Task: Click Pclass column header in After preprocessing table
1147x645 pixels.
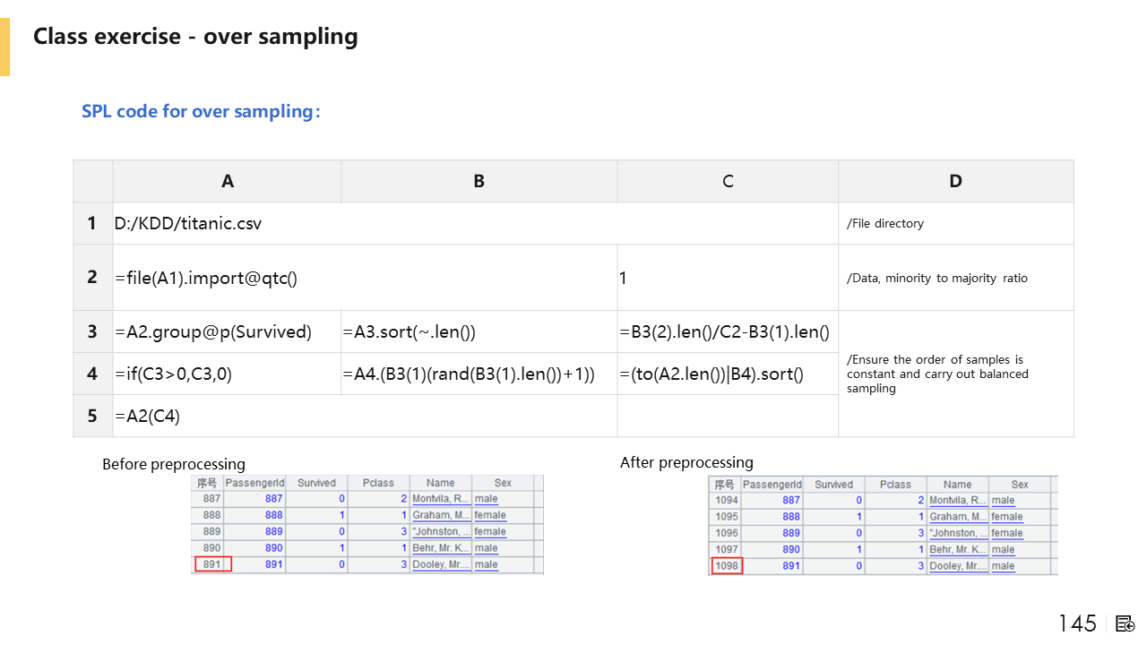Action: coord(895,485)
